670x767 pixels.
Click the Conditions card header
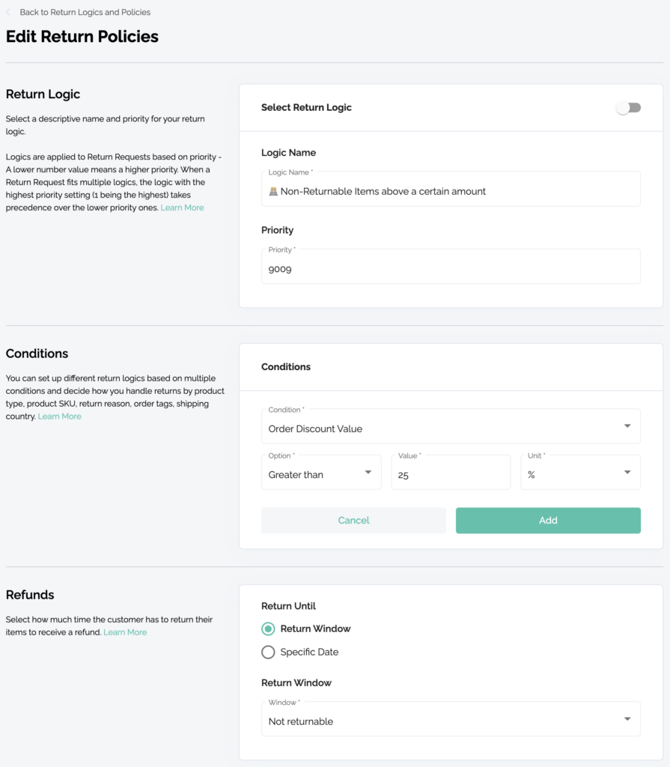pyautogui.click(x=286, y=367)
